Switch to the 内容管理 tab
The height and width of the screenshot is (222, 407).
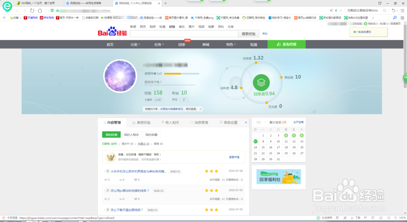pos(112,122)
